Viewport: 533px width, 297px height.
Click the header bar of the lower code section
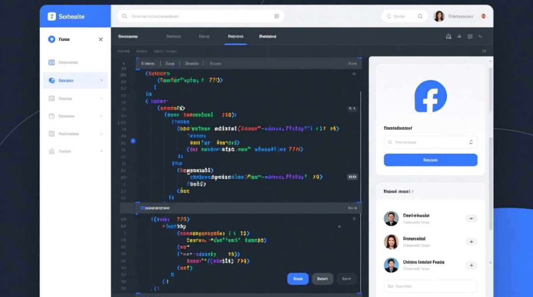tap(249, 208)
